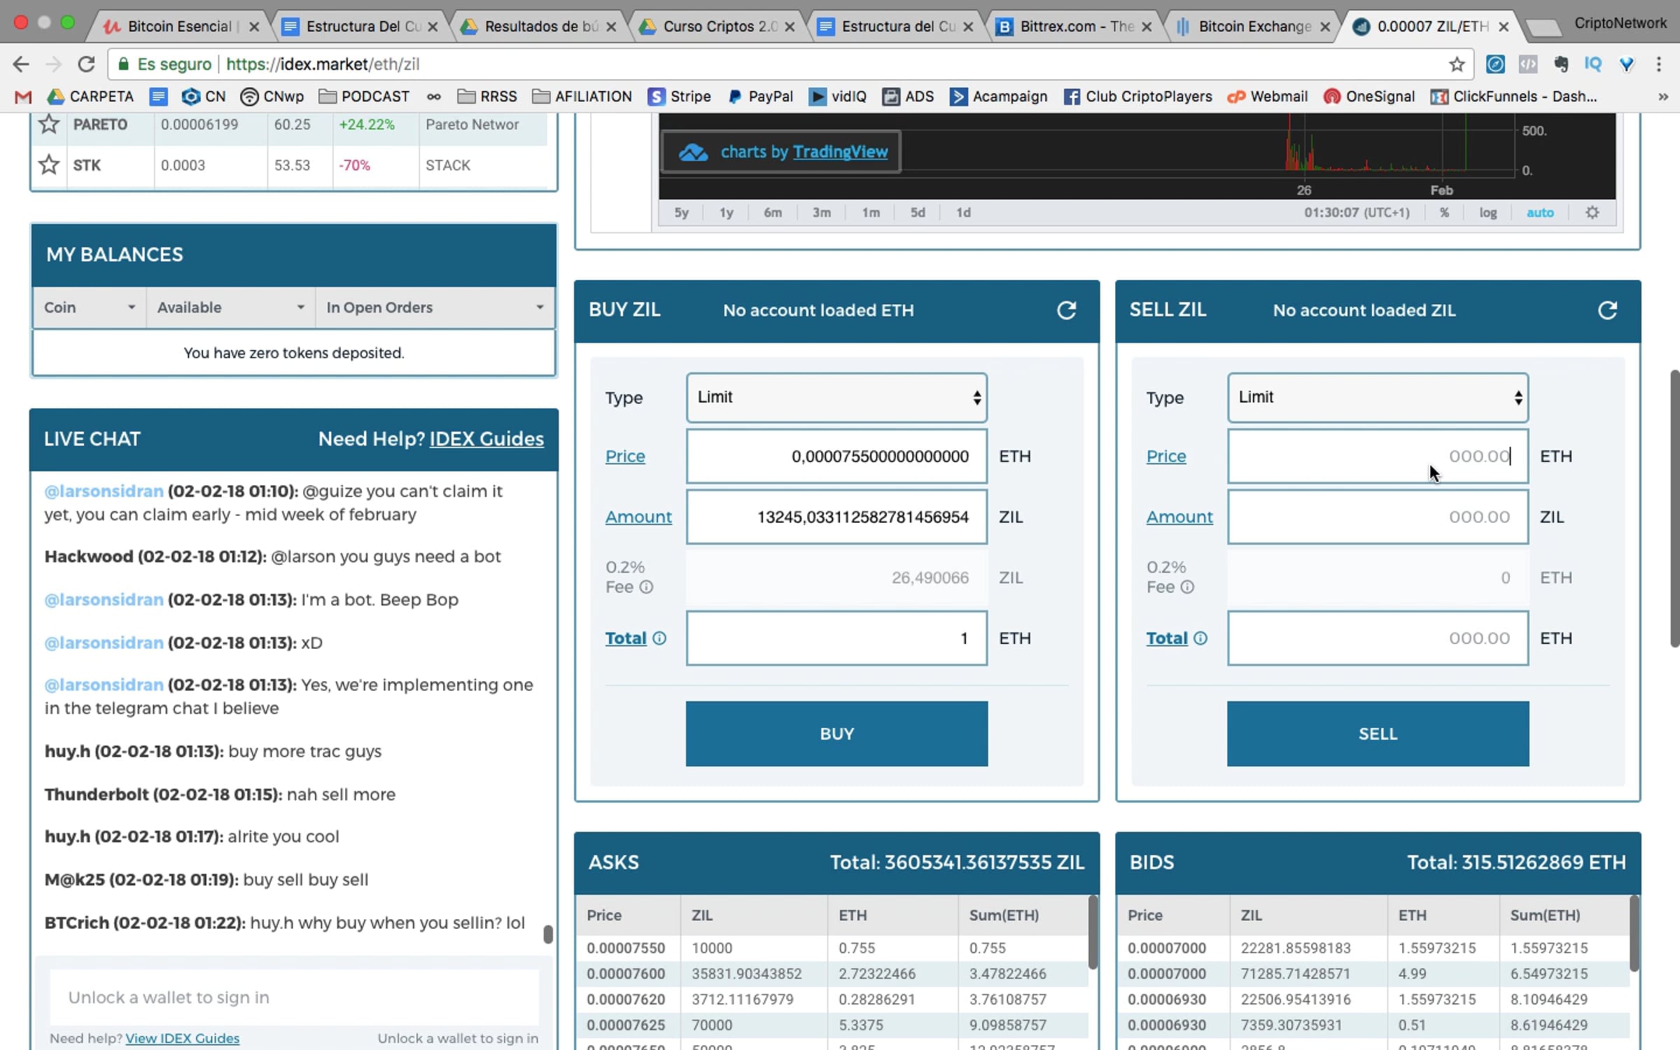Click the Fee info icon in buy panel

coord(647,587)
